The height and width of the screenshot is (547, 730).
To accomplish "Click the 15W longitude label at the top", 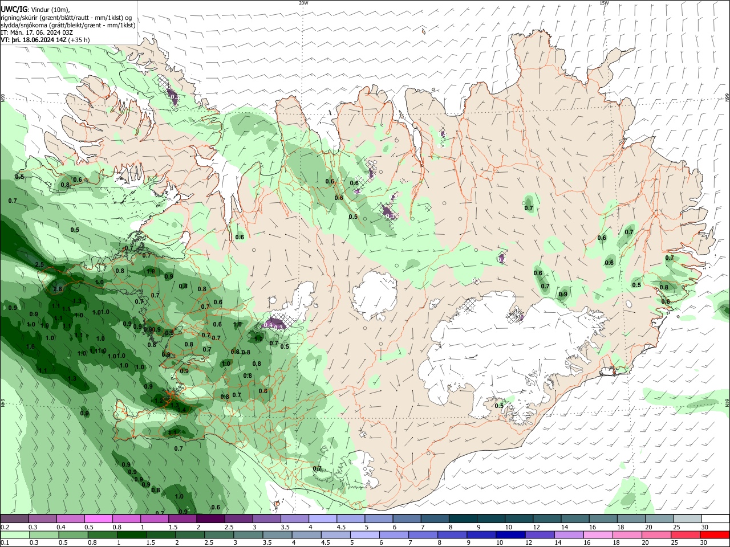I will click(604, 3).
